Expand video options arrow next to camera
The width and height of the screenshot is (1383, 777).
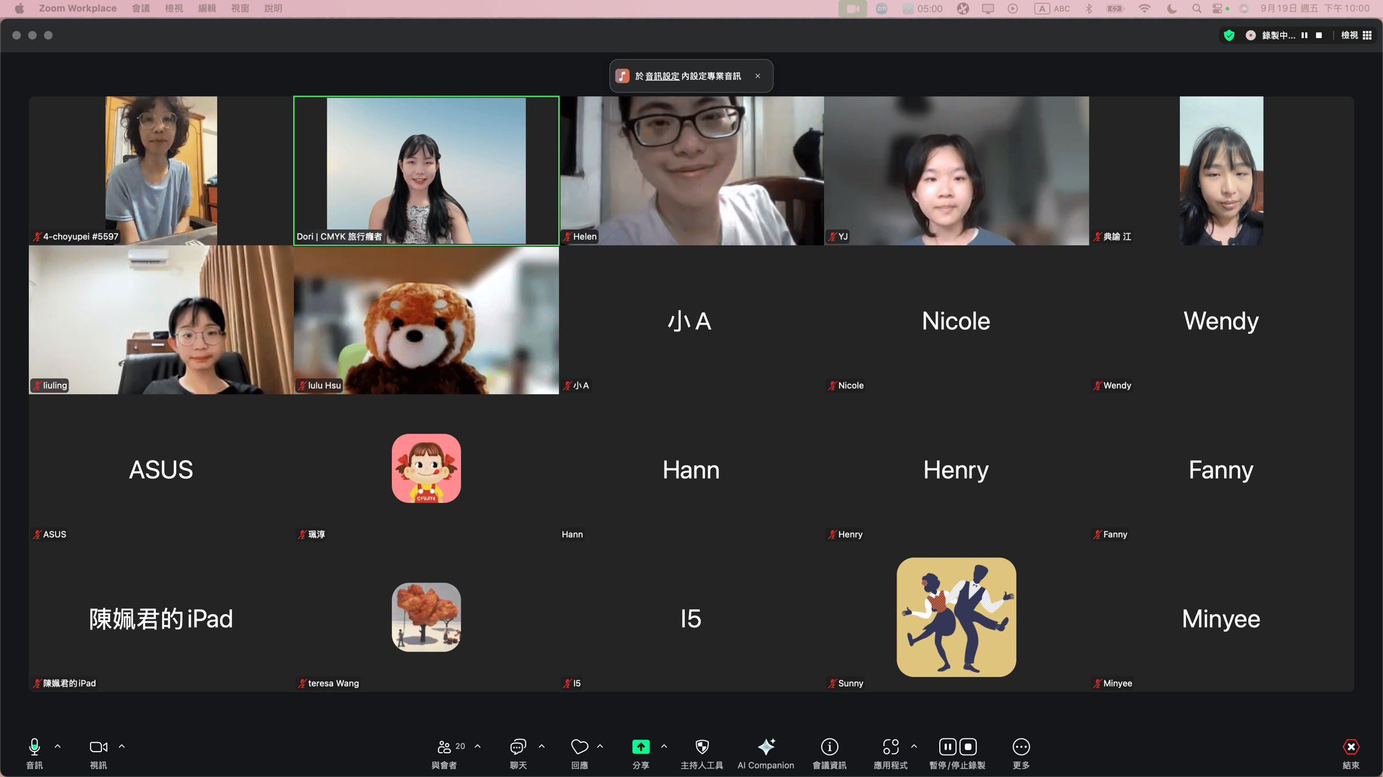tap(122, 746)
